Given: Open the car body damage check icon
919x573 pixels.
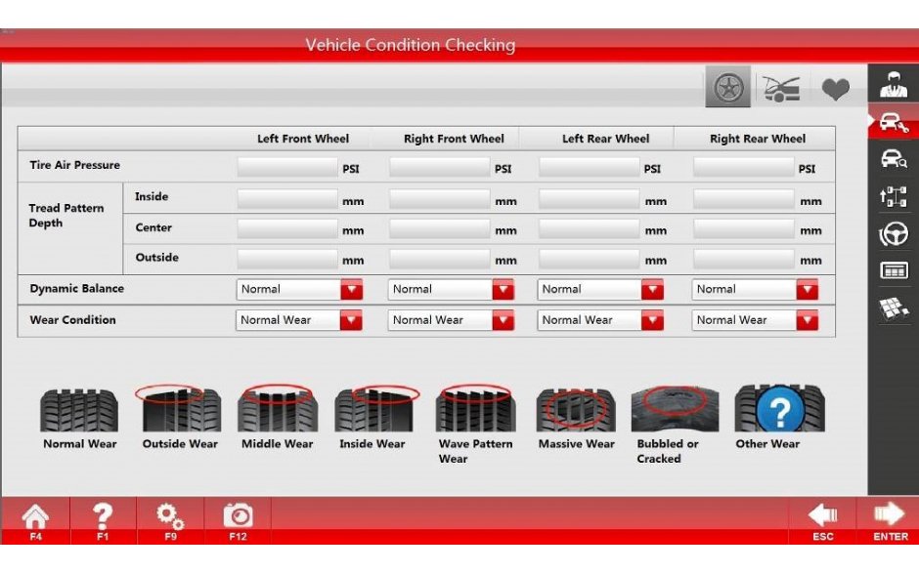Looking at the screenshot, I should [781, 88].
